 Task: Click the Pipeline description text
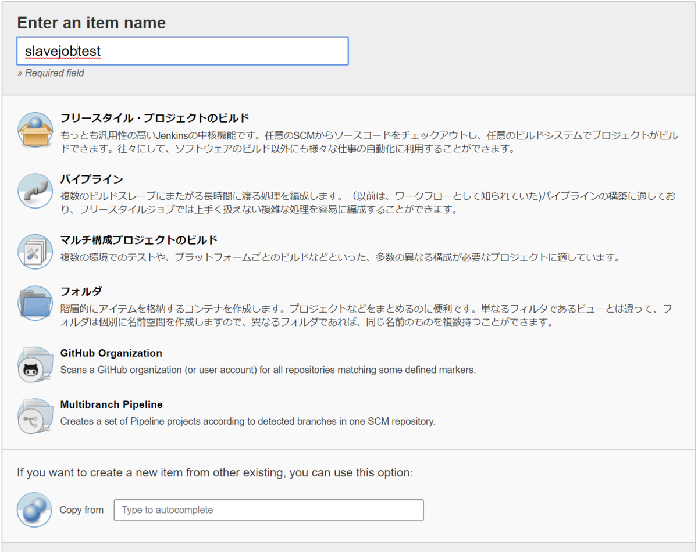pos(368,203)
